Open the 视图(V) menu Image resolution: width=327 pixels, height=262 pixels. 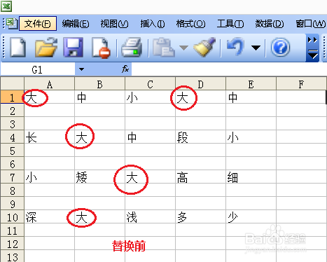[114, 24]
